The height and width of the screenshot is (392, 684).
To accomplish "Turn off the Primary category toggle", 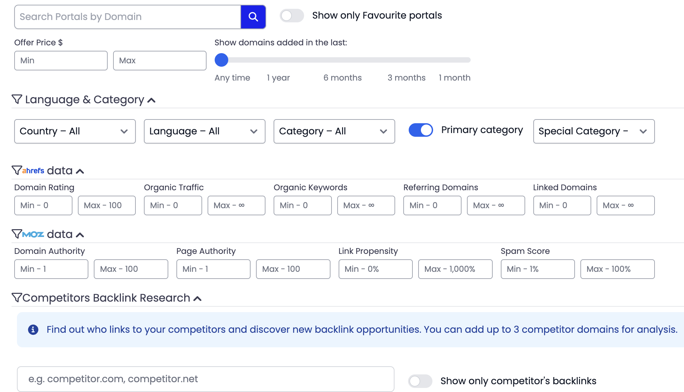I will (421, 130).
